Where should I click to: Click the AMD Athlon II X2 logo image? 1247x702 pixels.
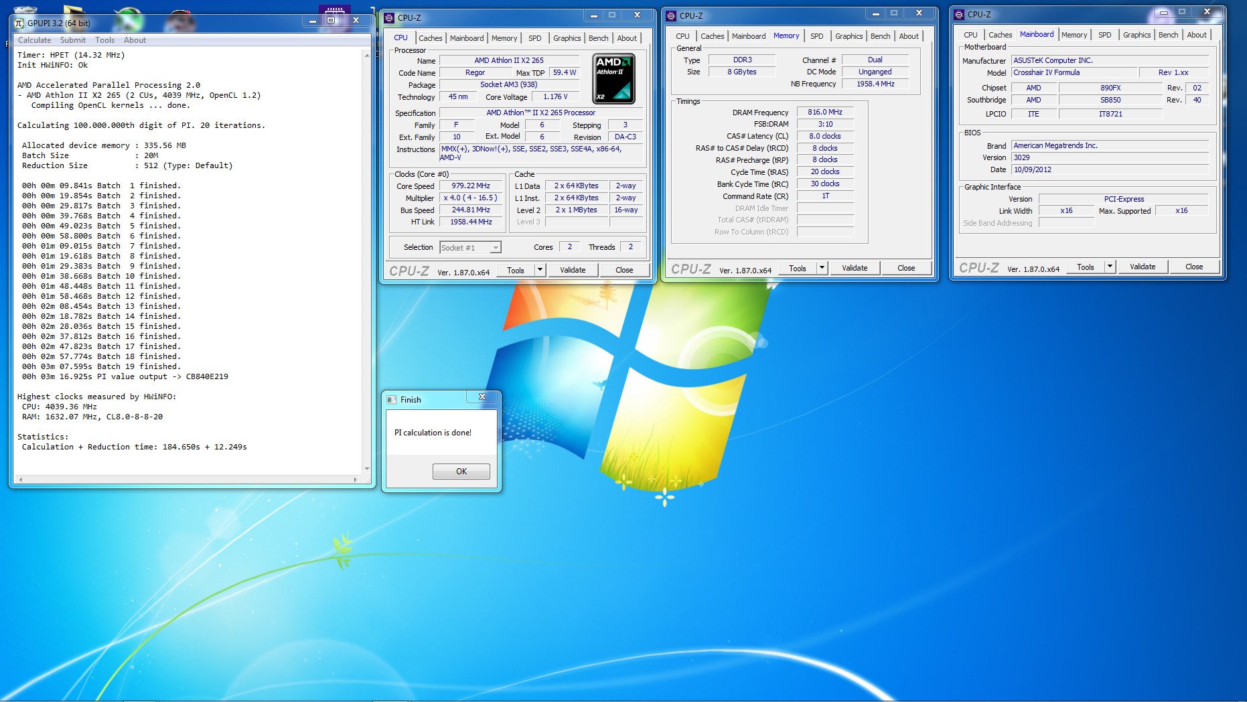614,78
